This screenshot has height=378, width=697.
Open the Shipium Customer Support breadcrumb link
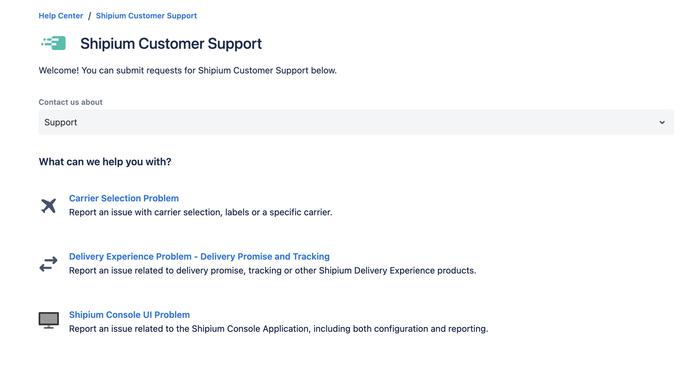(146, 16)
